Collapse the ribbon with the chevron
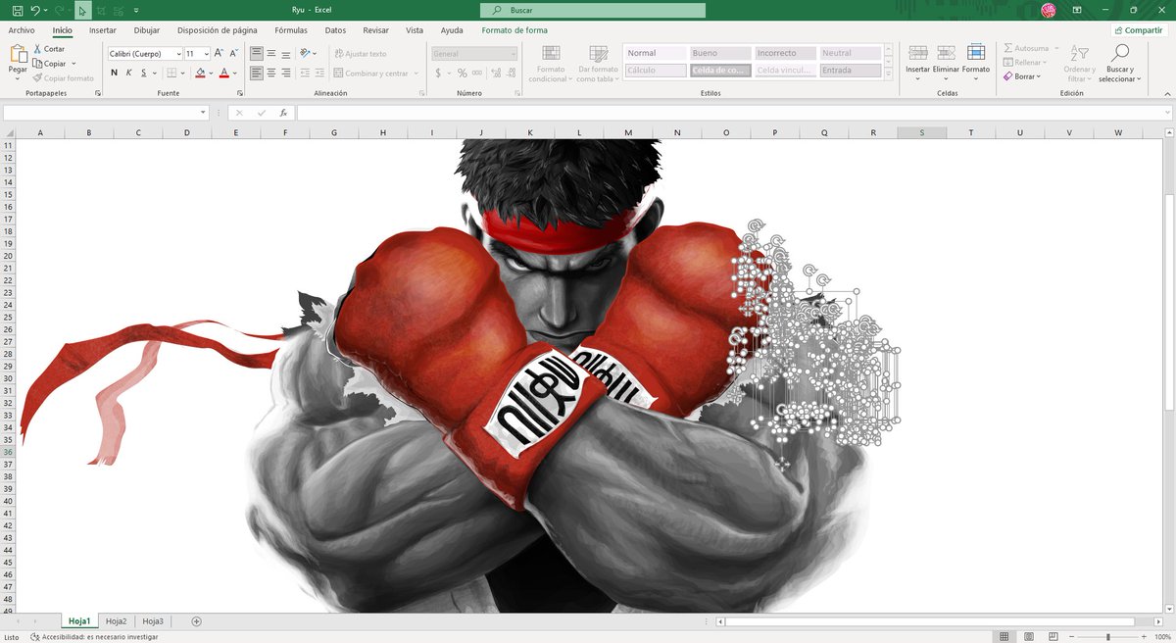1176x643 pixels. click(1165, 93)
